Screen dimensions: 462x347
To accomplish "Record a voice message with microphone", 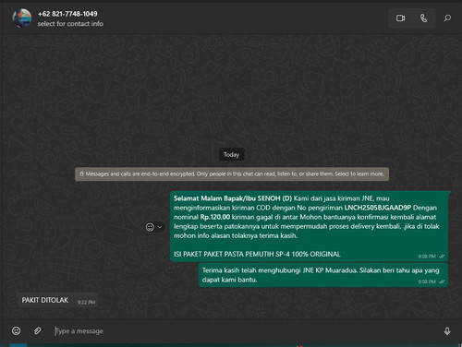I will click(x=447, y=331).
